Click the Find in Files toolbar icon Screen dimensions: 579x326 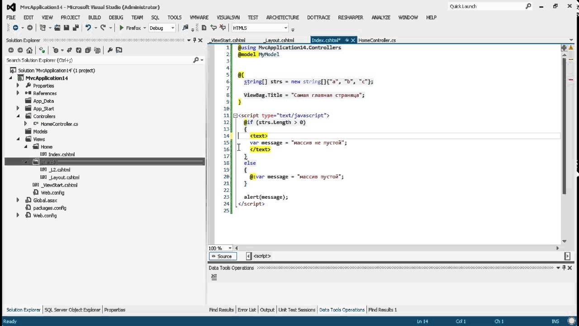pyautogui.click(x=185, y=28)
